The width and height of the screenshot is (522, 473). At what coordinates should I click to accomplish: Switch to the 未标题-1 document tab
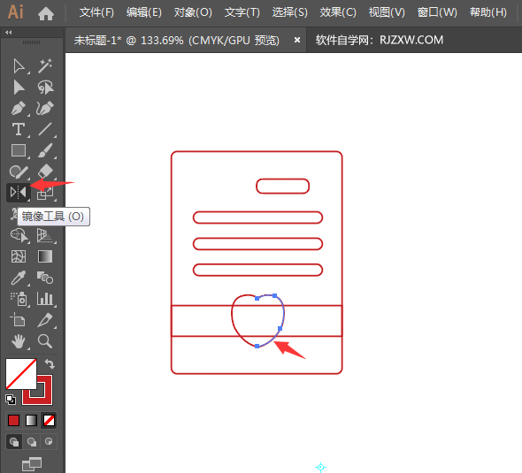click(x=176, y=41)
